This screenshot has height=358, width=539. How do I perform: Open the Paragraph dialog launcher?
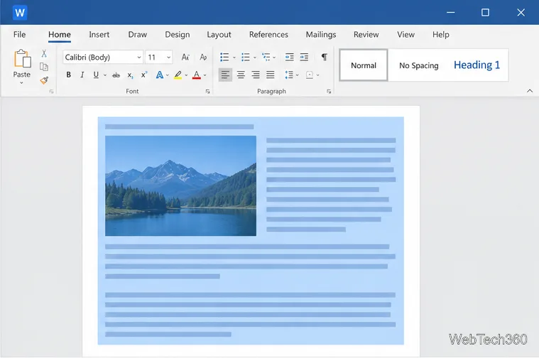(329, 92)
